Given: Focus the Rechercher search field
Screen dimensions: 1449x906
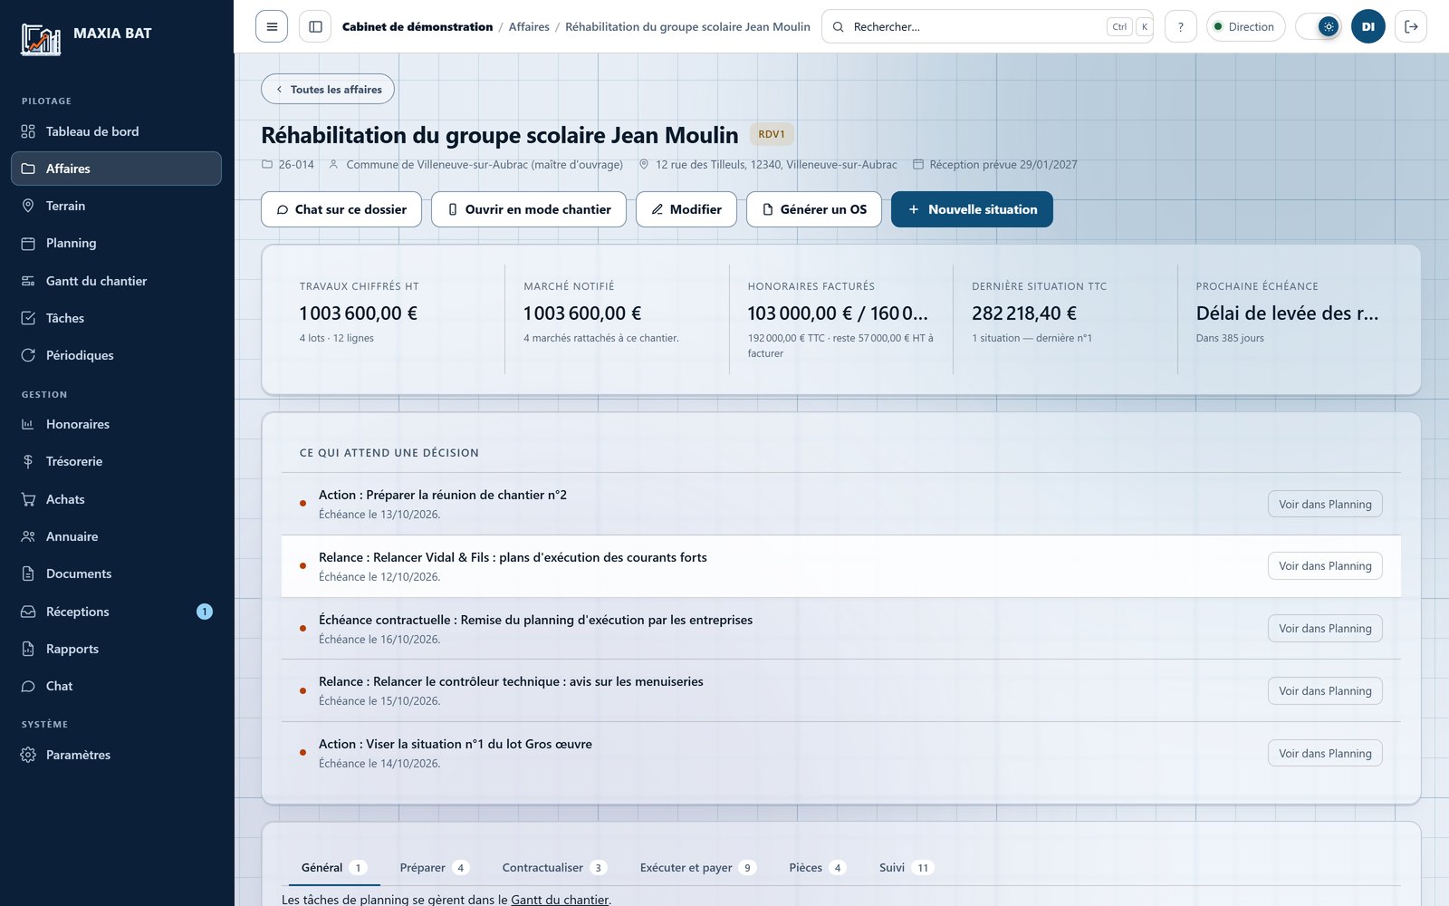Looking at the screenshot, I should point(987,26).
